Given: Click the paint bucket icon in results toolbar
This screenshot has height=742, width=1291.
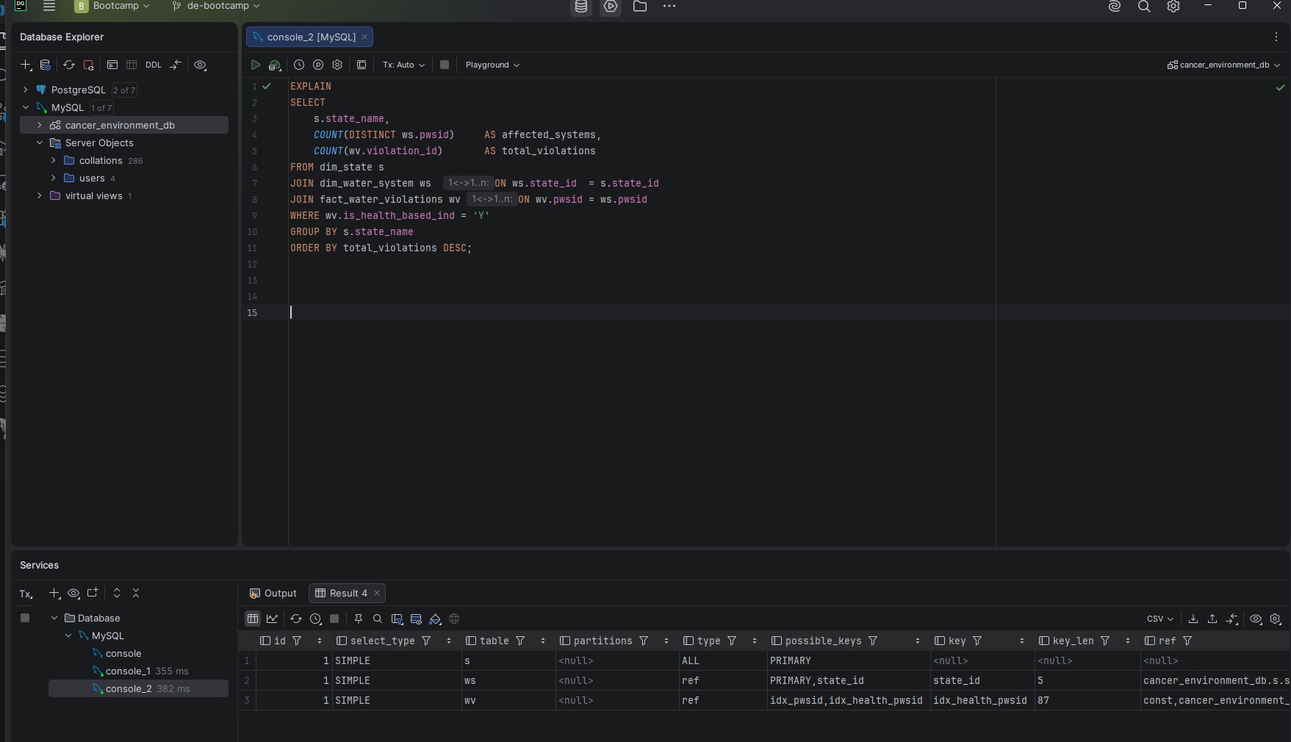Looking at the screenshot, I should pyautogui.click(x=435, y=619).
